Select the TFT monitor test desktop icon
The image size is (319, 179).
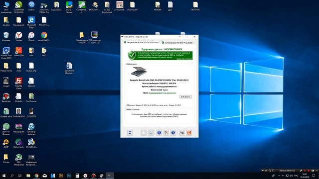click(95, 38)
